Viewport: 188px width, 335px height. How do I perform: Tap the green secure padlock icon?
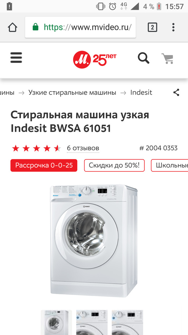point(35,27)
